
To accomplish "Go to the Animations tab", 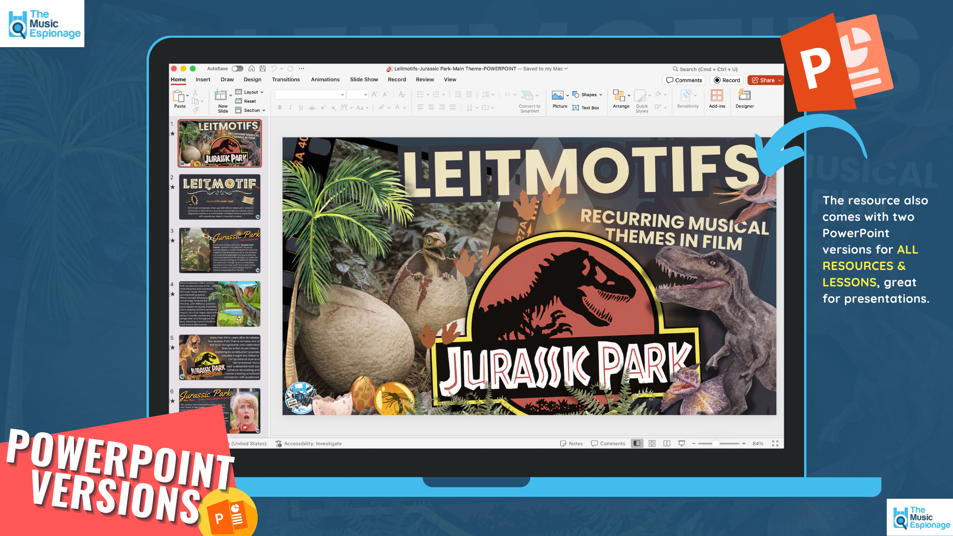I will [x=325, y=79].
